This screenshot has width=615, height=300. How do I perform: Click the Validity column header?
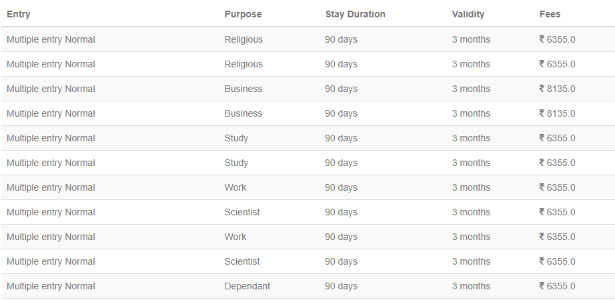click(468, 14)
